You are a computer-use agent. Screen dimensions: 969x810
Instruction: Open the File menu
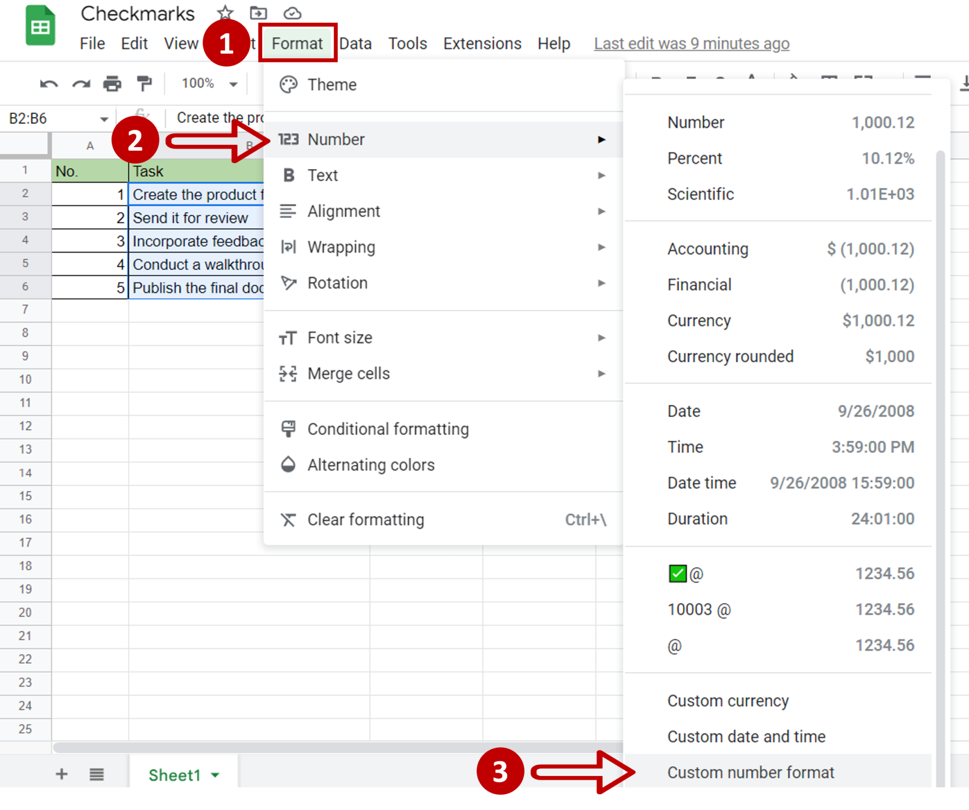[x=92, y=44]
